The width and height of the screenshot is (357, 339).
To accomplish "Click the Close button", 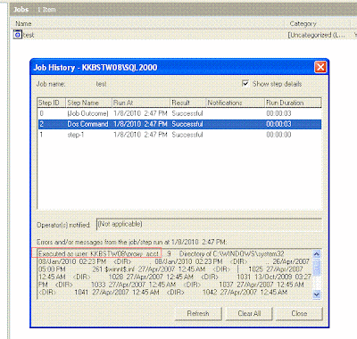I will click(x=299, y=313).
